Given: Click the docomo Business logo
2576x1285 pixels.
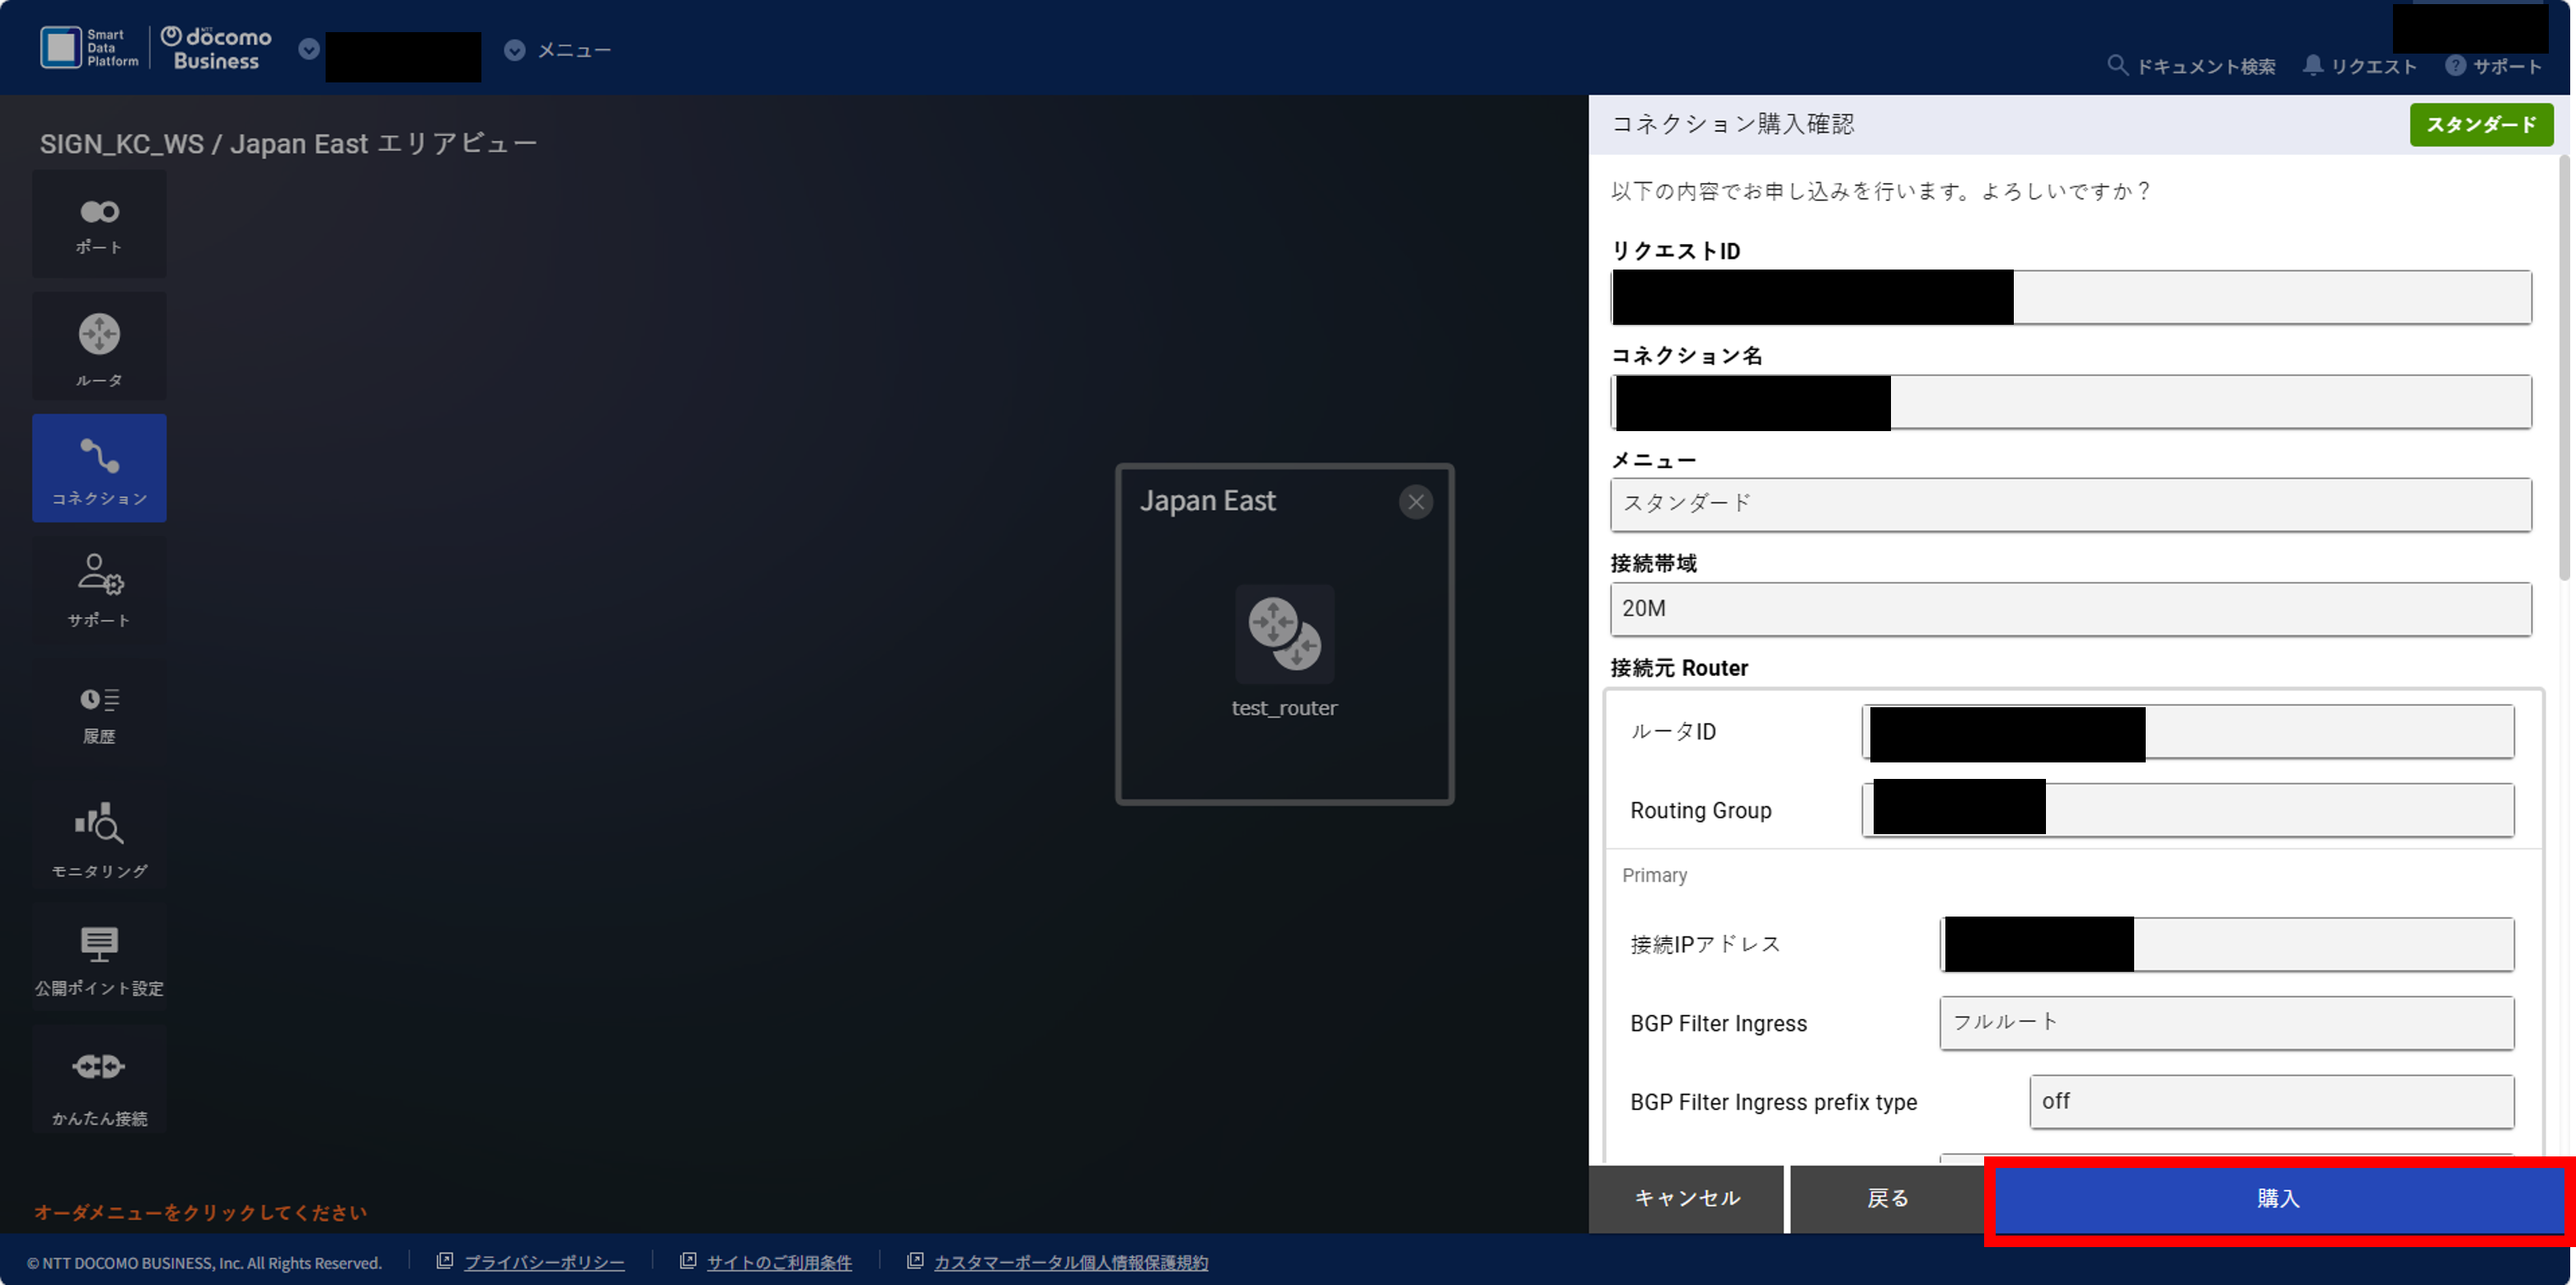Looking at the screenshot, I should (x=216, y=48).
